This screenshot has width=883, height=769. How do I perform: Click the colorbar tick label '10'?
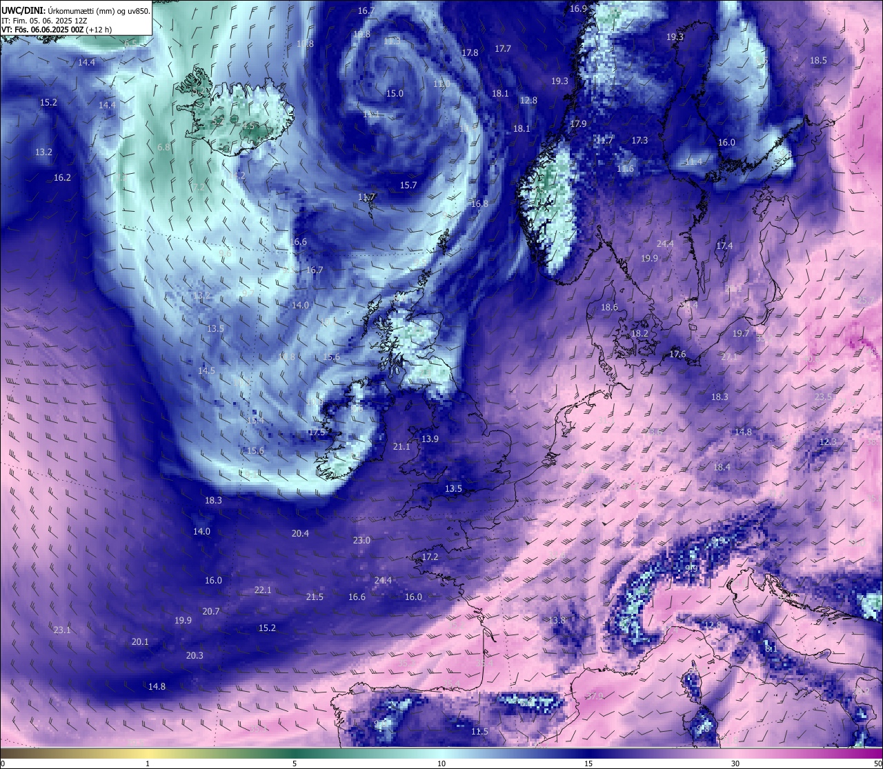click(x=441, y=763)
